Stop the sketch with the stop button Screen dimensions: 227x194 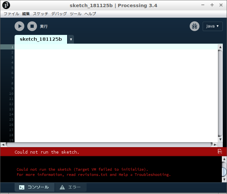tap(32, 26)
